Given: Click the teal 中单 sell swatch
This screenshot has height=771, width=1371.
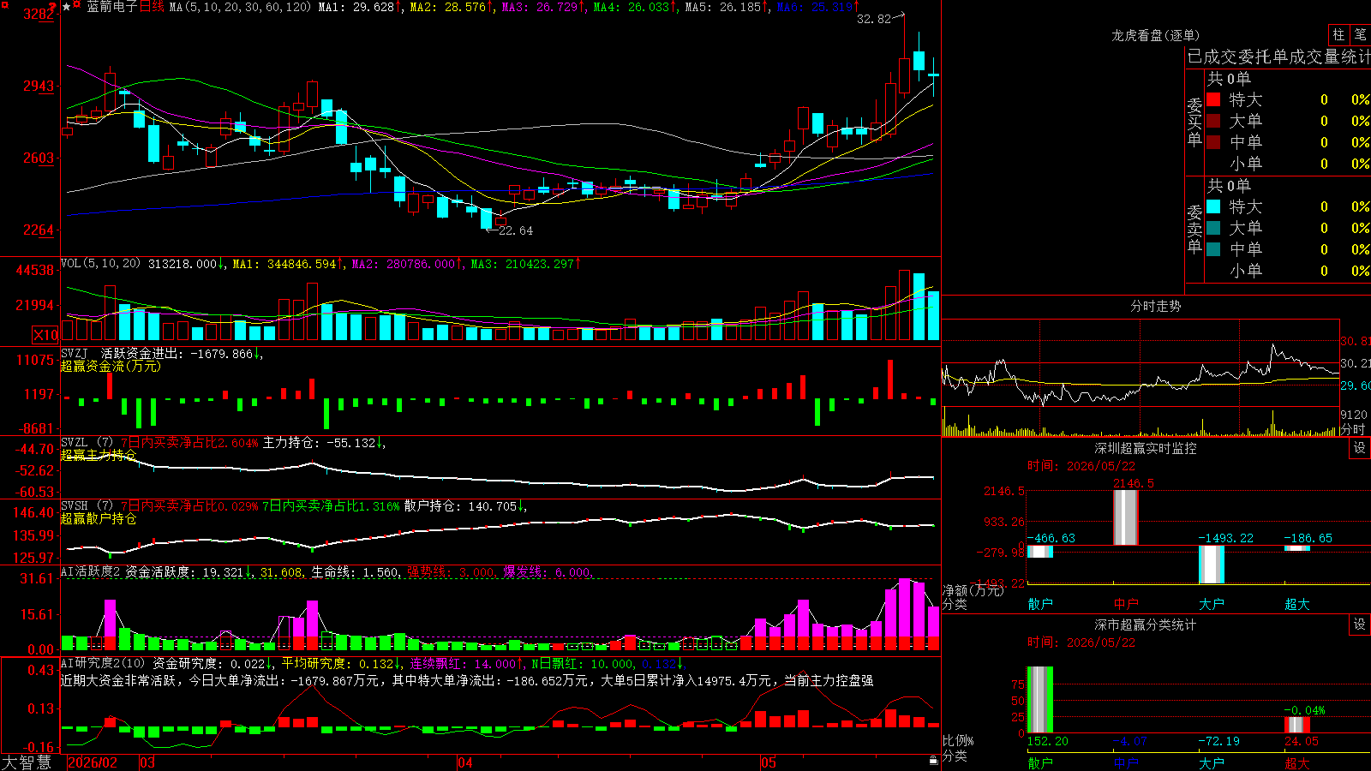Looking at the screenshot, I should click(1213, 248).
